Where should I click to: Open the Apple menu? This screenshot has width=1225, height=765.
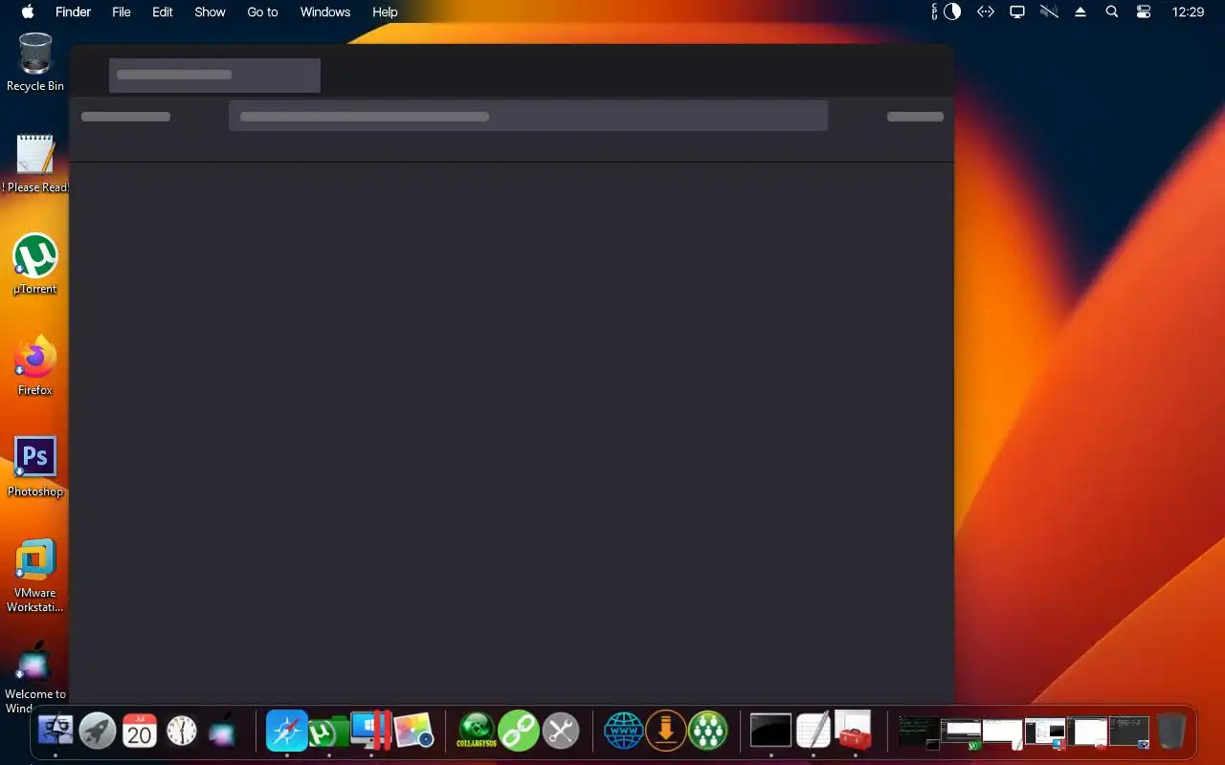(27, 11)
